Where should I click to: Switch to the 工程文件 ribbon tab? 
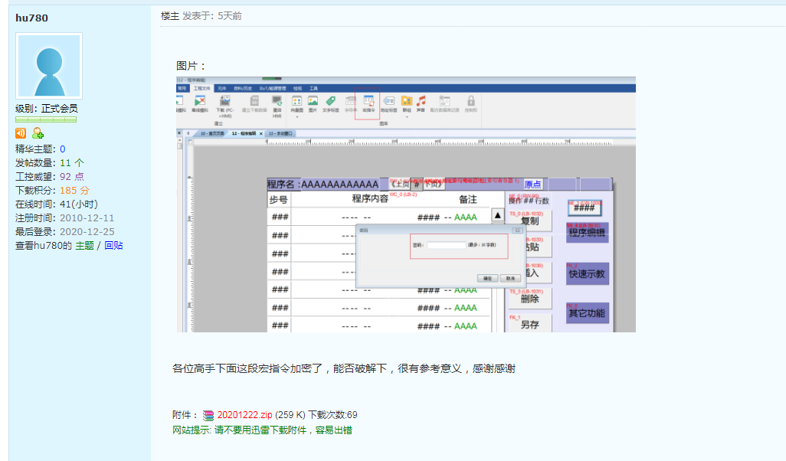[x=202, y=89]
